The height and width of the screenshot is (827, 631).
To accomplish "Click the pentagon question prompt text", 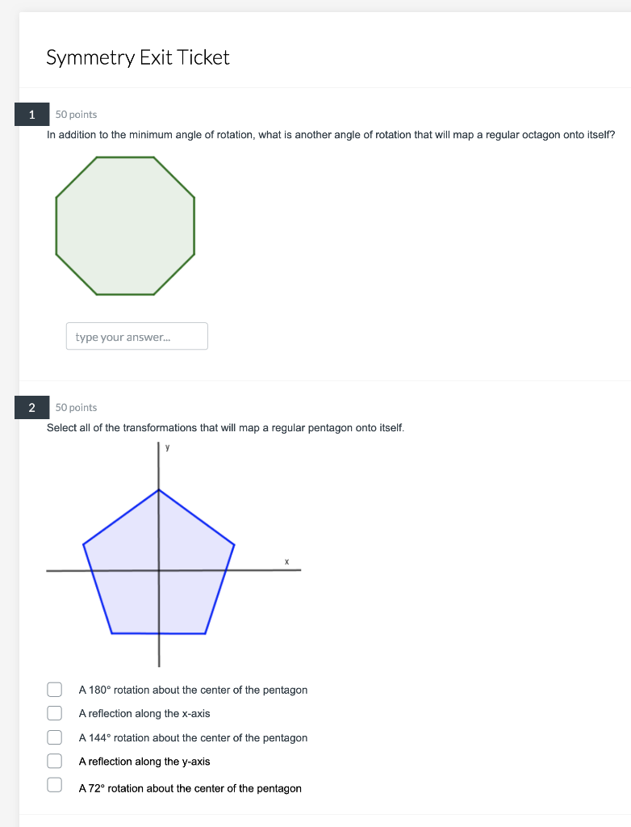I will coord(226,427).
